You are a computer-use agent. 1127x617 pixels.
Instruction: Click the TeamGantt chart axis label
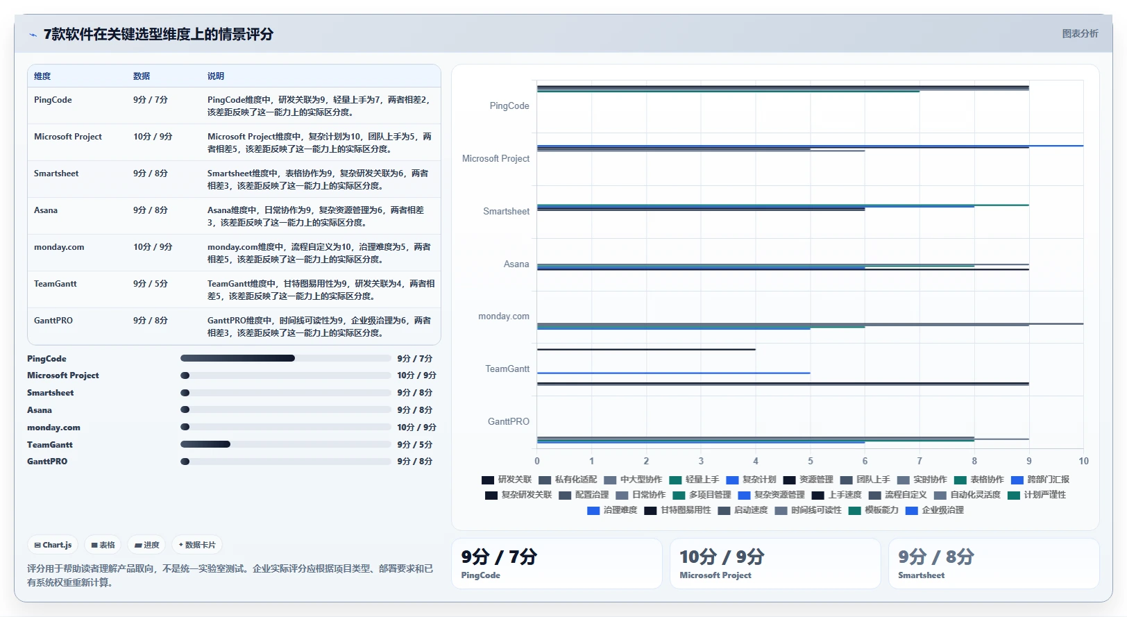(x=507, y=369)
